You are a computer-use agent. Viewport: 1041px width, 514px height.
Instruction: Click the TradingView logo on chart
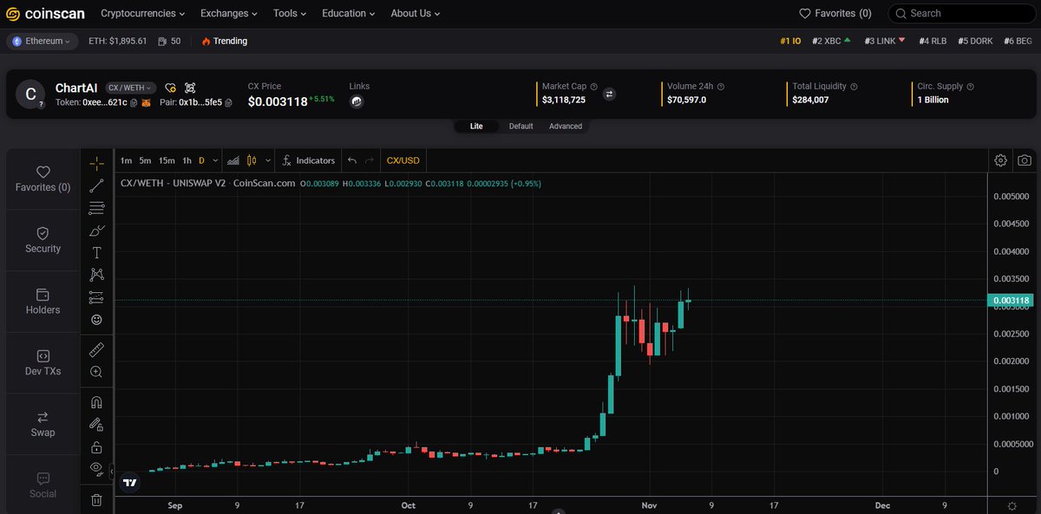130,483
